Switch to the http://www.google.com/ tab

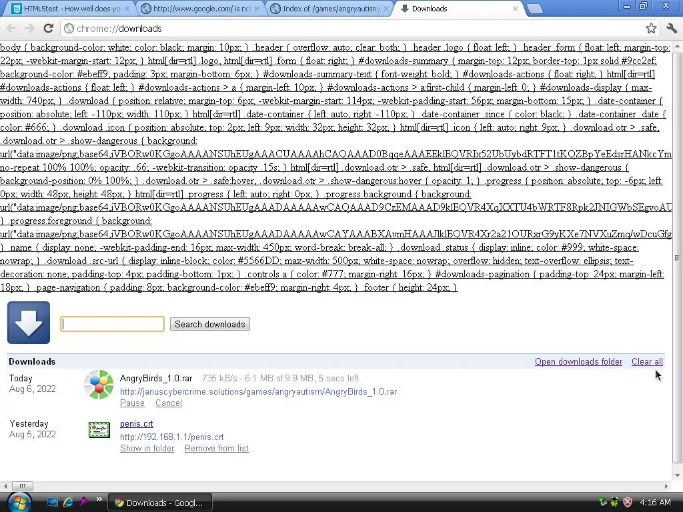[x=199, y=9]
